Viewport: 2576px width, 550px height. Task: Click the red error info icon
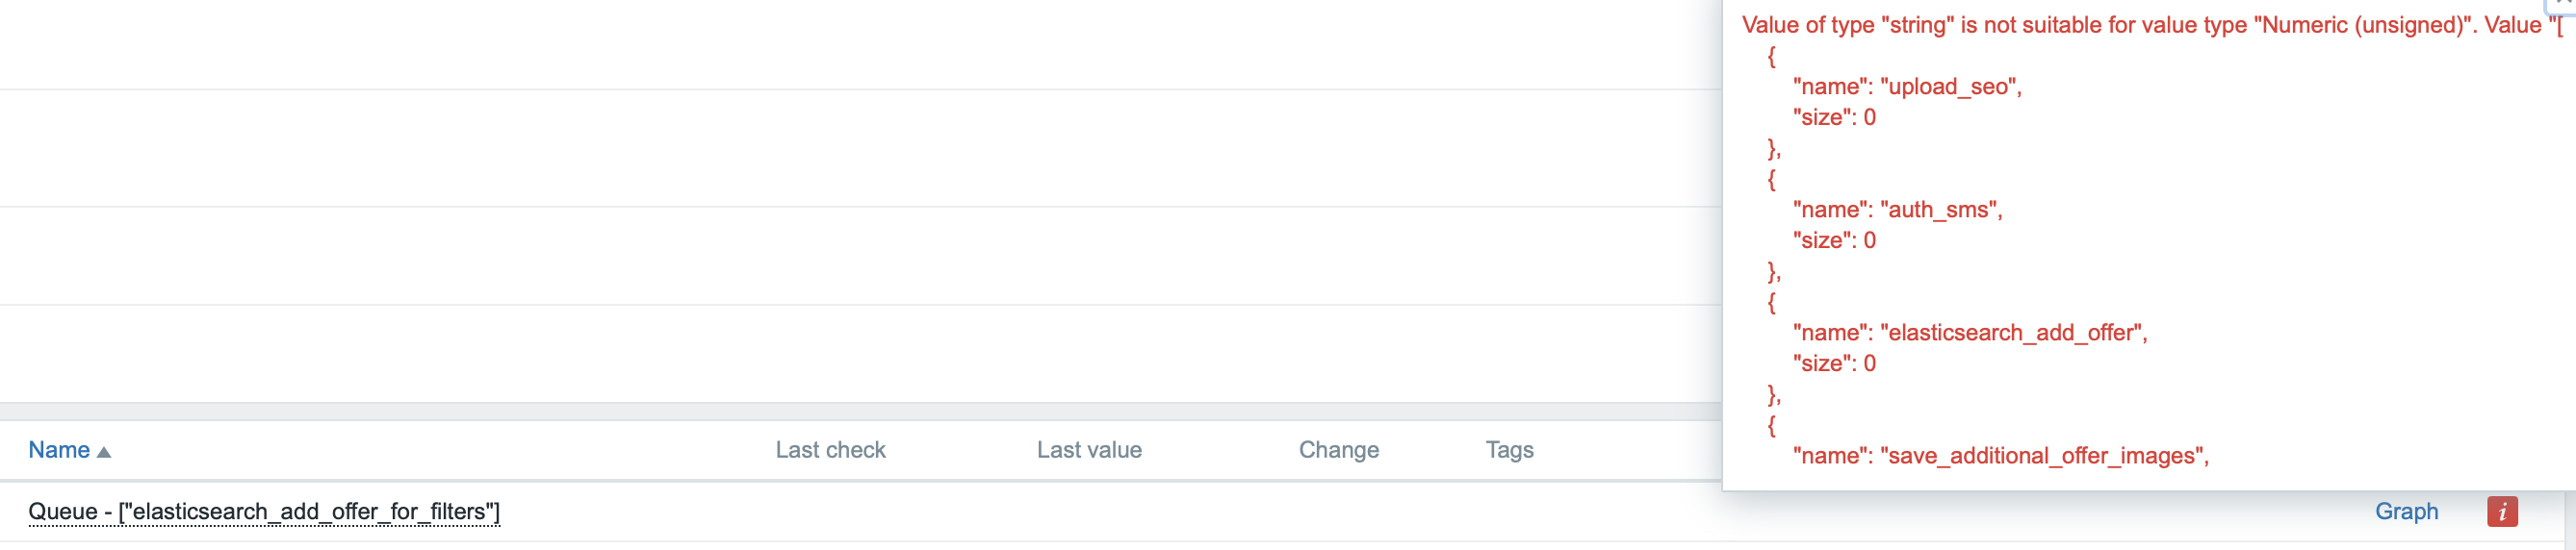pos(2501,512)
